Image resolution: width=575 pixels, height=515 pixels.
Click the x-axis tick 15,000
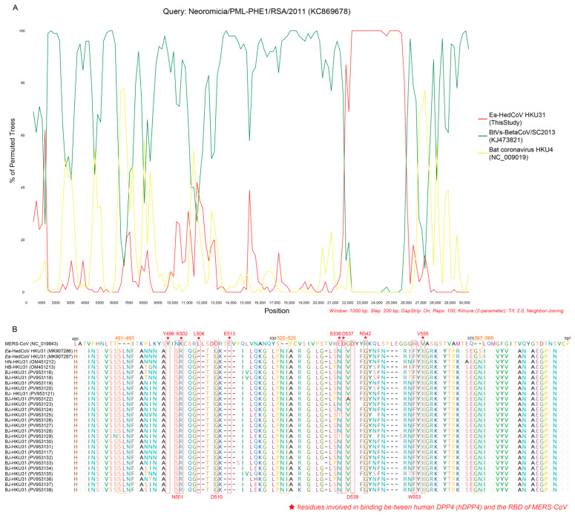click(246, 303)
